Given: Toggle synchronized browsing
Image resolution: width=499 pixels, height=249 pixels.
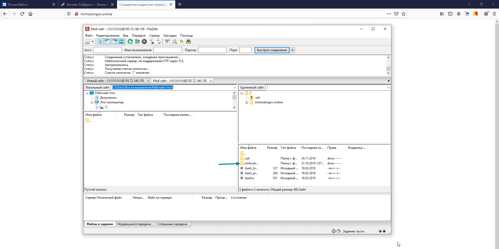Looking at the screenshot, I should [182, 42].
